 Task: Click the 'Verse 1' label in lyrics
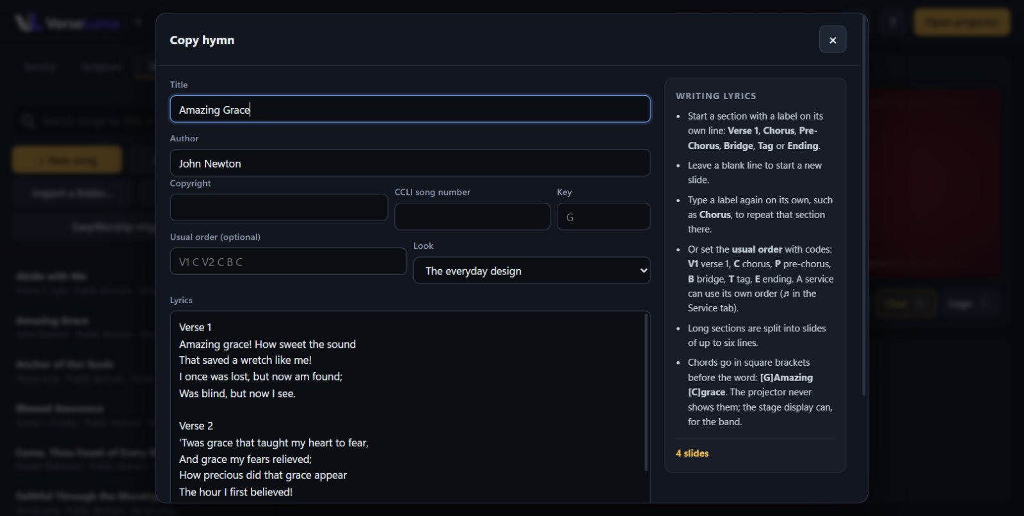coord(195,327)
